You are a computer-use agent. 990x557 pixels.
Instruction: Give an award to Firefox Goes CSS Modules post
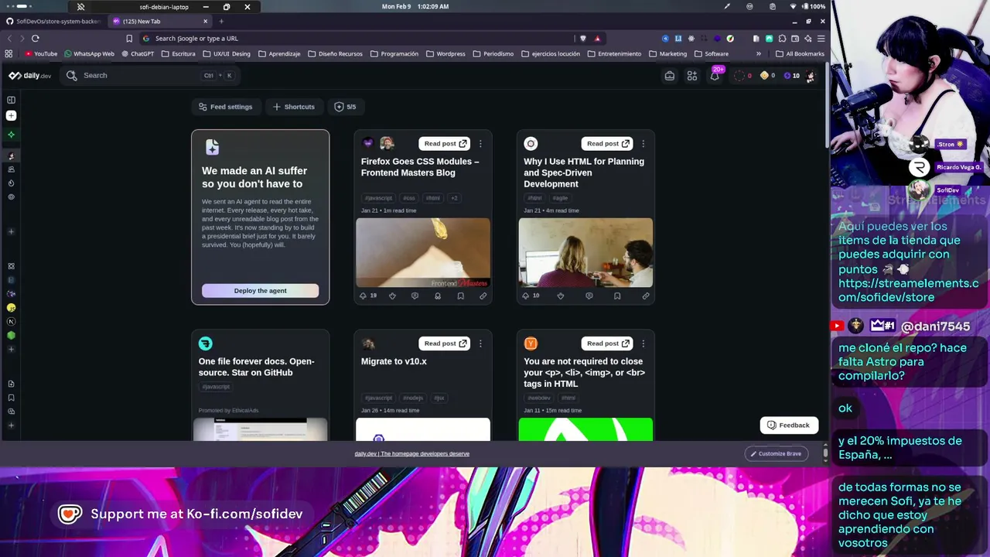(438, 296)
